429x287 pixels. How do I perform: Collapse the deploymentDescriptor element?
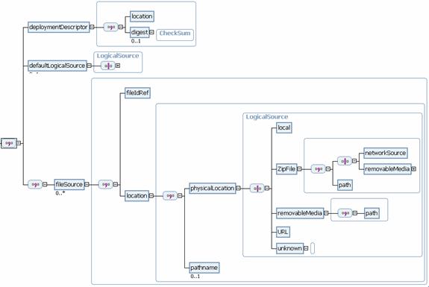click(x=93, y=27)
